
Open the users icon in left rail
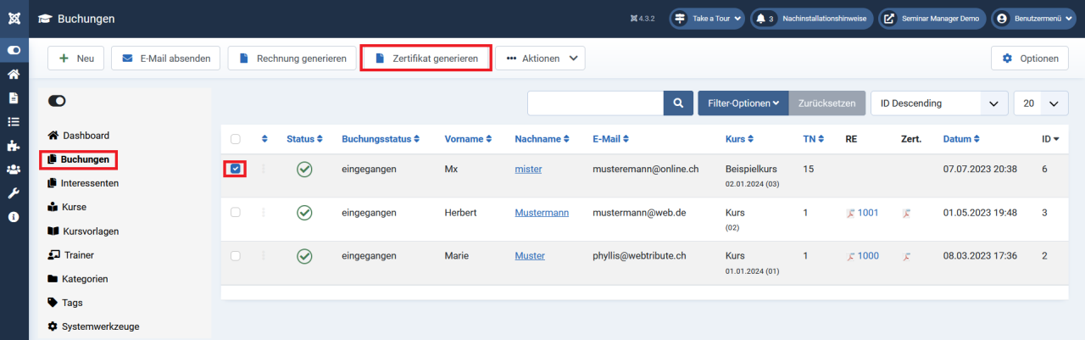(14, 170)
